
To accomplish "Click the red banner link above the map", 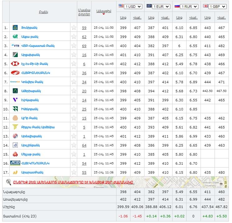I will pos(73,182).
